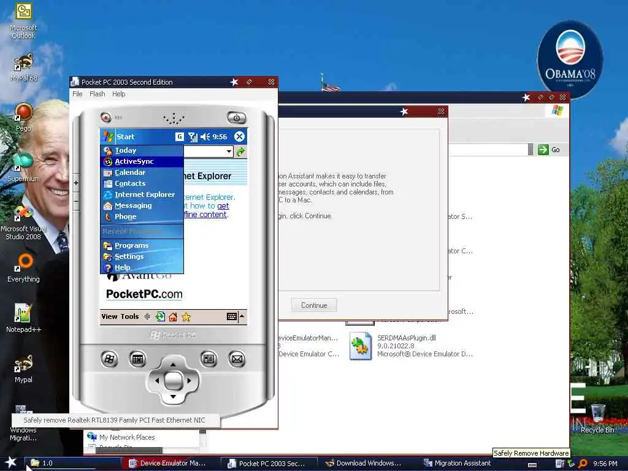The image size is (628, 471).
Task: Close Pocket IE with the round X button
Action: point(240,137)
